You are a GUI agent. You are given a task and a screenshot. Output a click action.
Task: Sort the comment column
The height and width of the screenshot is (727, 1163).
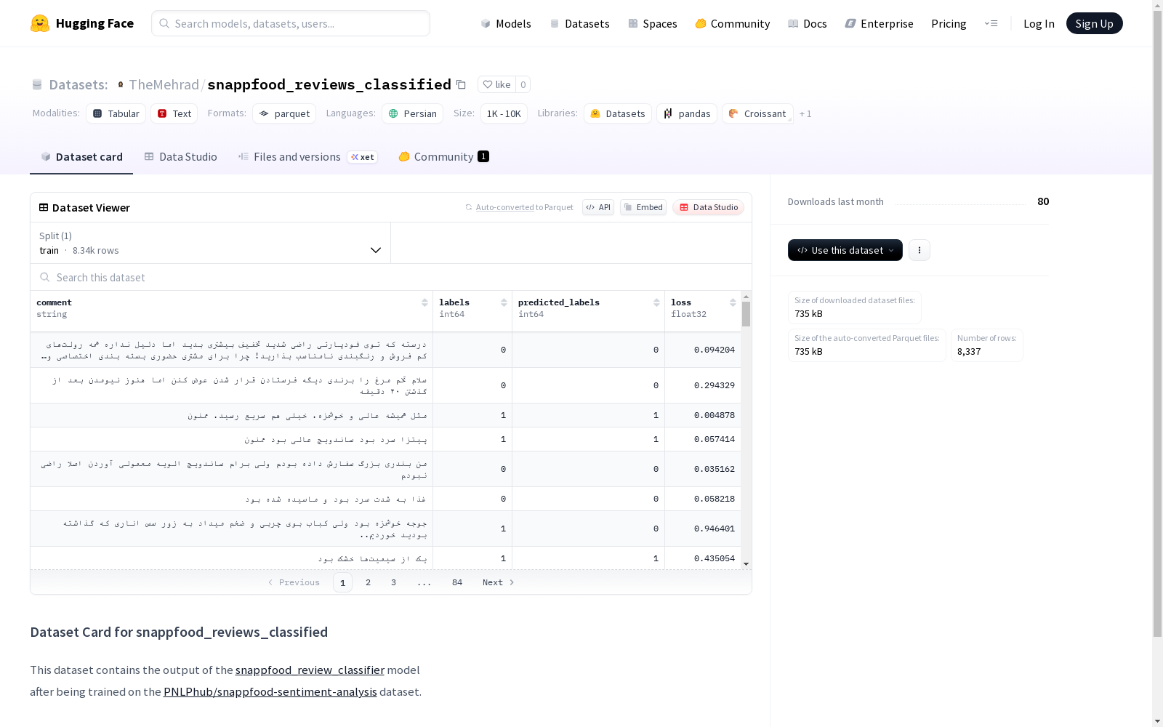coord(424,302)
